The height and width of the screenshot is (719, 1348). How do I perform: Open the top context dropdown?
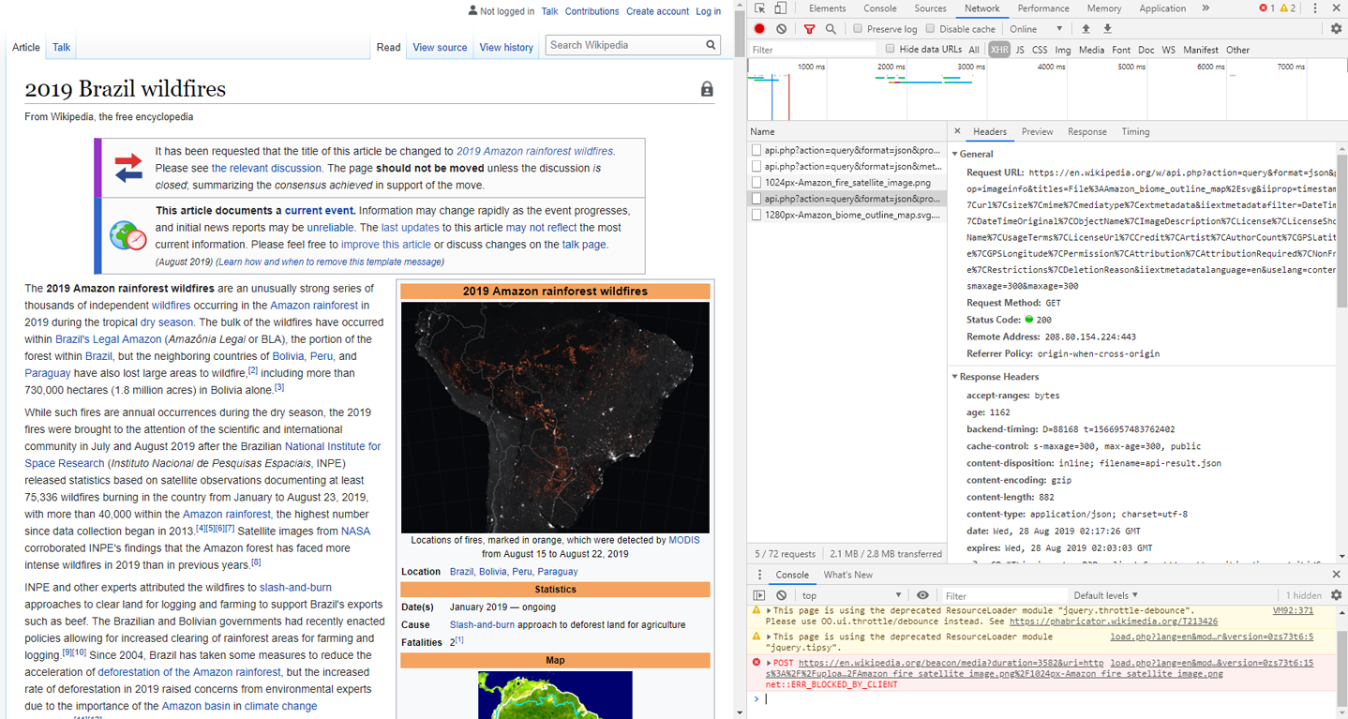tap(851, 595)
